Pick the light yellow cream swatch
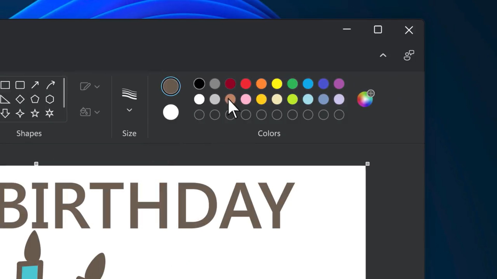Viewport: 497px width, 279px height. [x=277, y=99]
